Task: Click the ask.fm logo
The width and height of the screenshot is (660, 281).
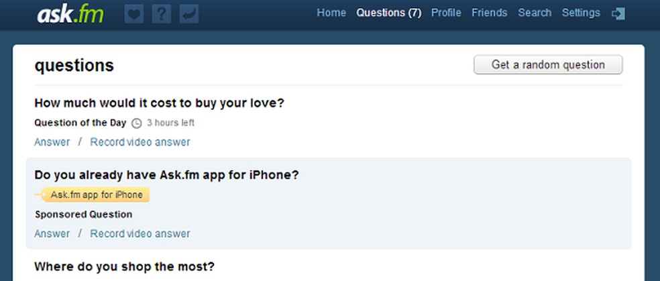Action: pyautogui.click(x=70, y=13)
